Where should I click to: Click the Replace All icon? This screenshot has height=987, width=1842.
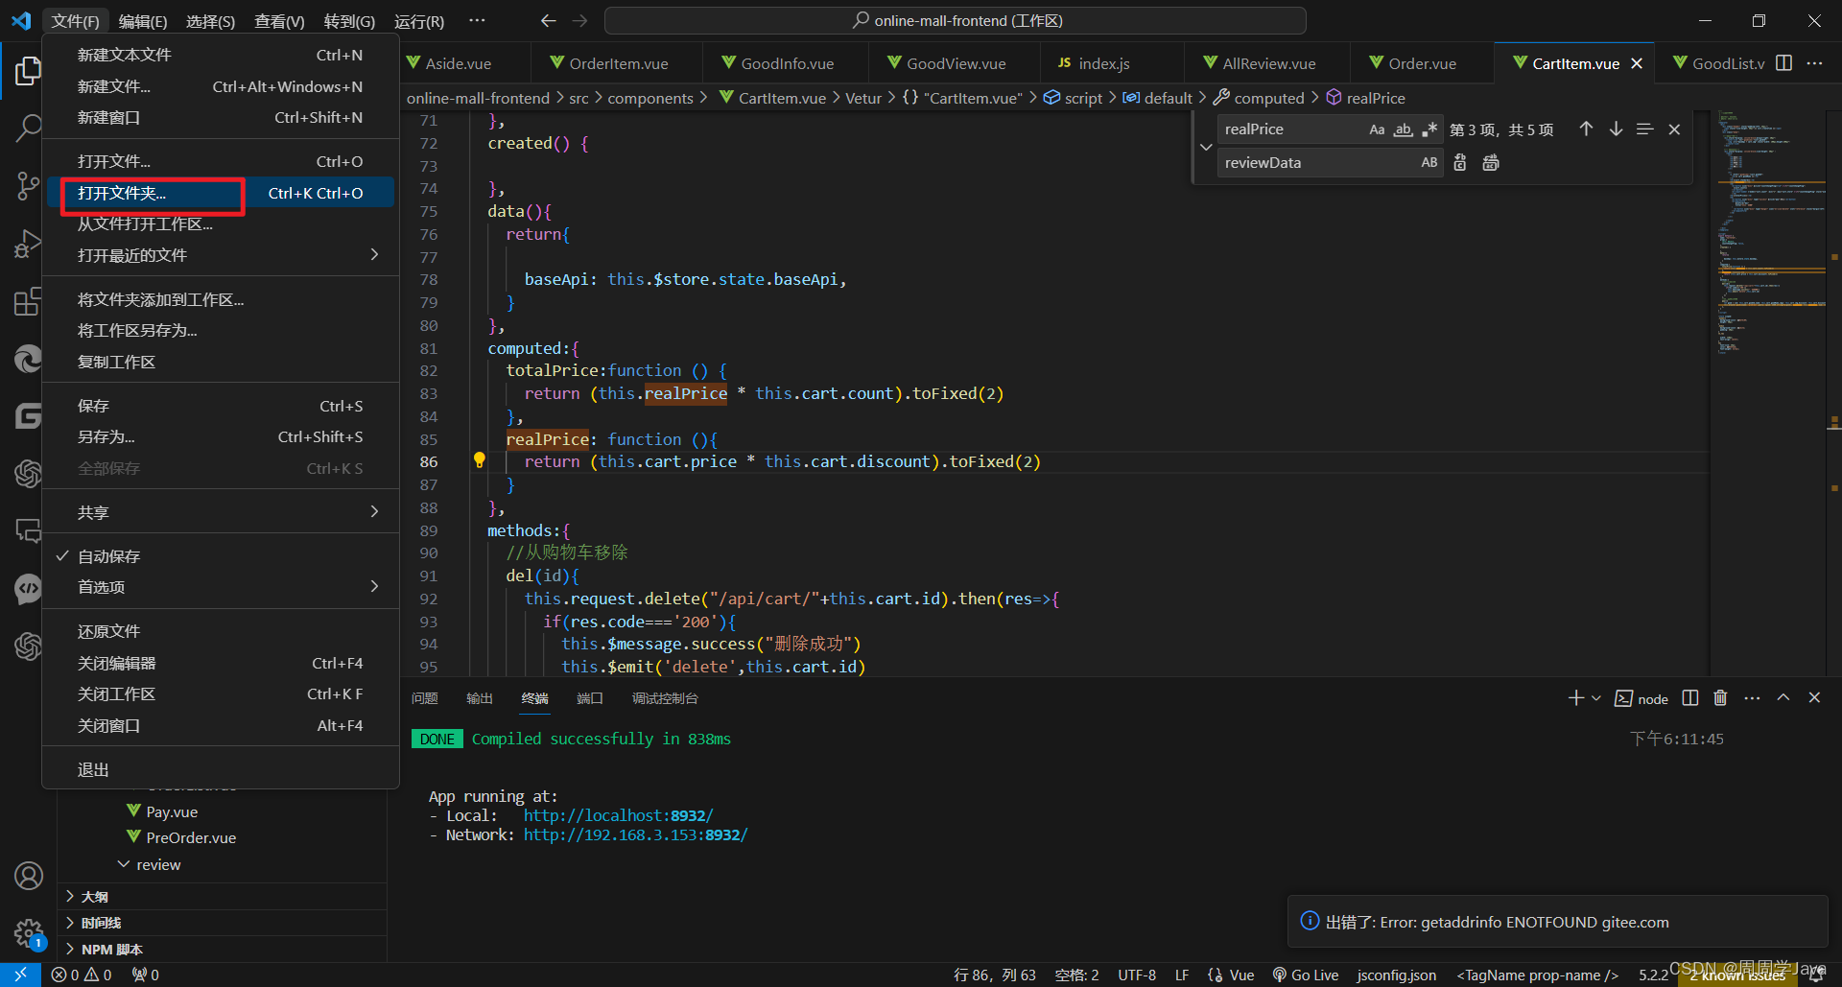(1491, 163)
